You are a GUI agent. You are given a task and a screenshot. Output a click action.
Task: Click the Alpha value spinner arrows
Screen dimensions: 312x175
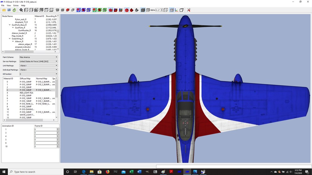click(x=162, y=10)
